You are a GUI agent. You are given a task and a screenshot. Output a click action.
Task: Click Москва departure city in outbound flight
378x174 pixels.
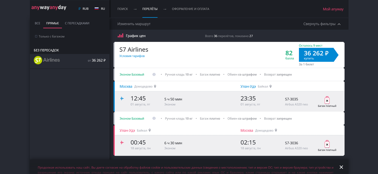(x=126, y=86)
